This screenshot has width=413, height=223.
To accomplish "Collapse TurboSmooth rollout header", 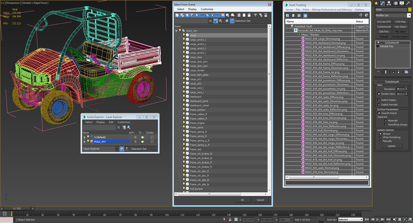I will pyautogui.click(x=392, y=82).
